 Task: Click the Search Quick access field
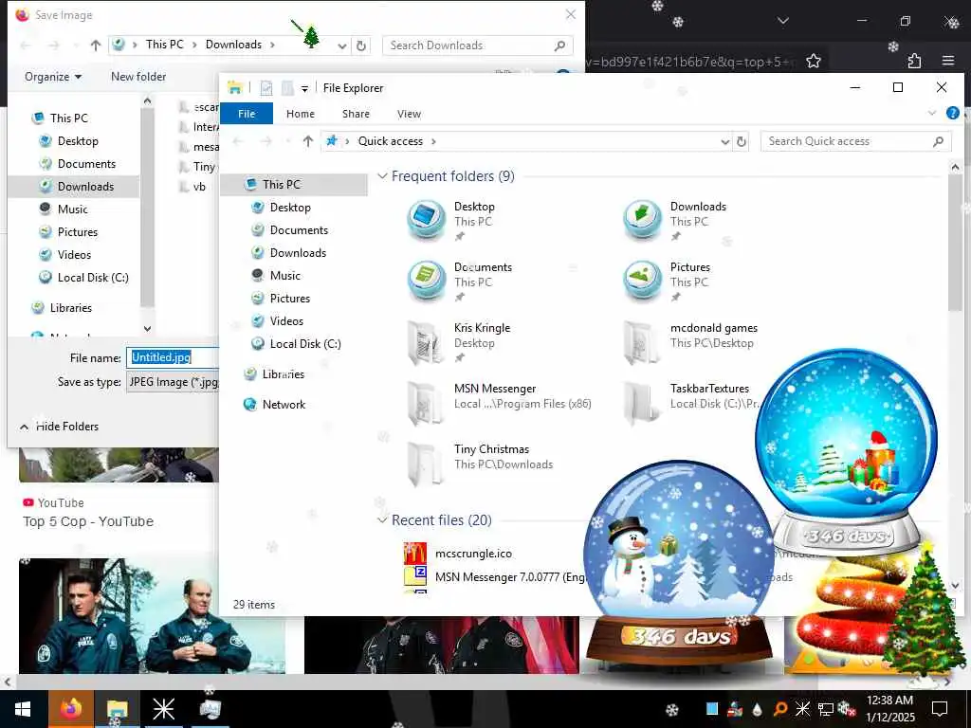tap(856, 142)
